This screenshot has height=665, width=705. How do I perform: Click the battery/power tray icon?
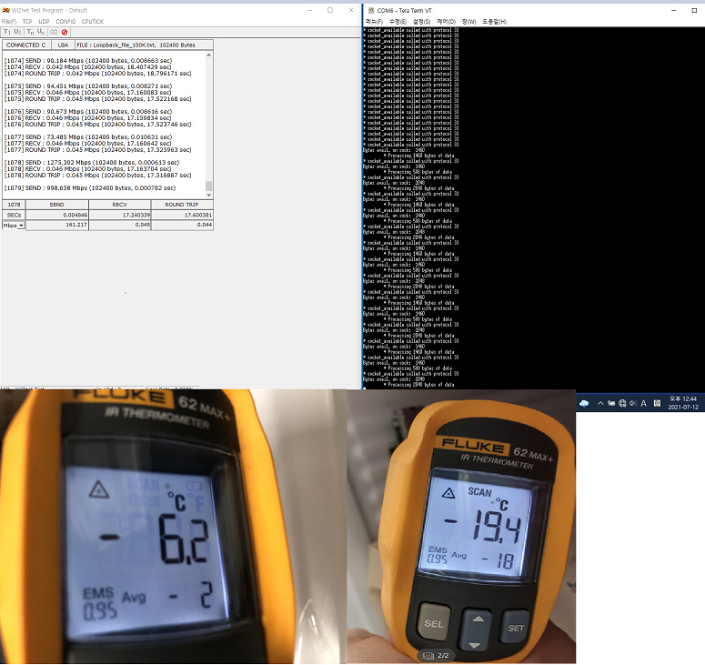[611, 403]
